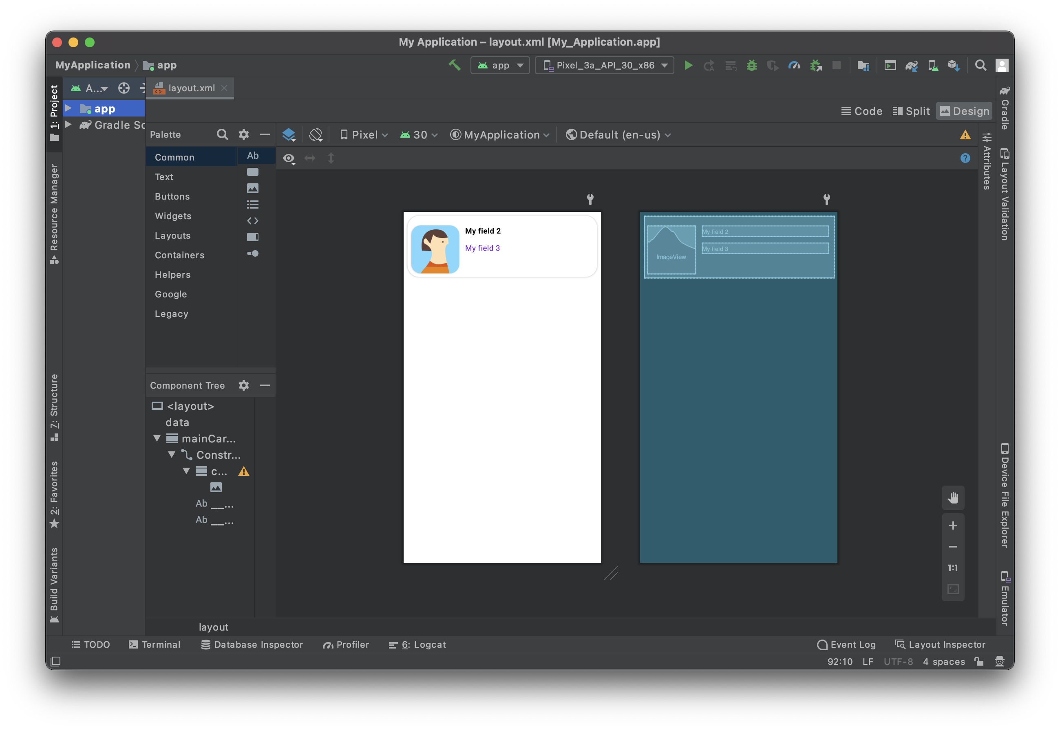Click the profile avatar image in preview
This screenshot has width=1060, height=730.
point(435,249)
